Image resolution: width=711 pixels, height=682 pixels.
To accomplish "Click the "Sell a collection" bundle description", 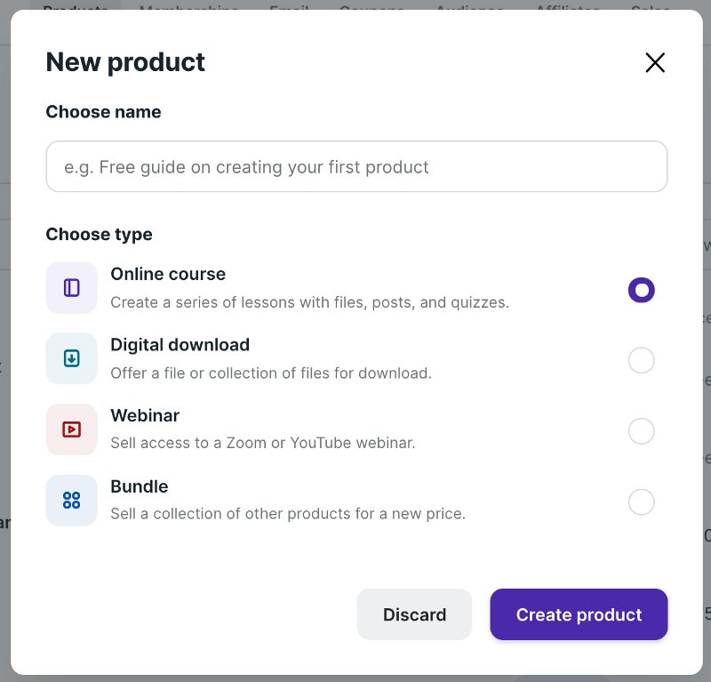I will pyautogui.click(x=287, y=514).
